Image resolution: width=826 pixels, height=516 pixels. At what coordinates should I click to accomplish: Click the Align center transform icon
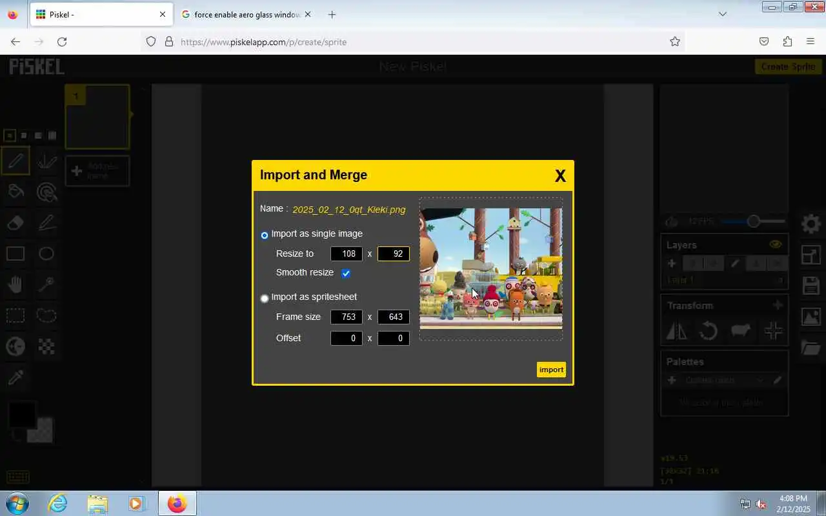coord(773,331)
